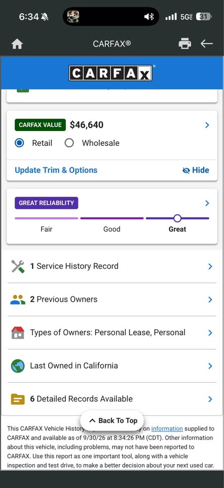The width and height of the screenshot is (224, 488).
Task: Tap the wrench Service History icon
Action: (18, 266)
